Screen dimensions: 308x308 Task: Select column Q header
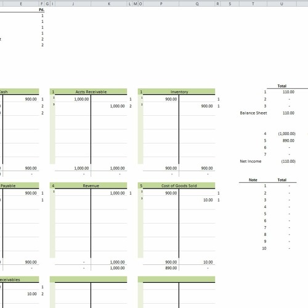[197, 4]
